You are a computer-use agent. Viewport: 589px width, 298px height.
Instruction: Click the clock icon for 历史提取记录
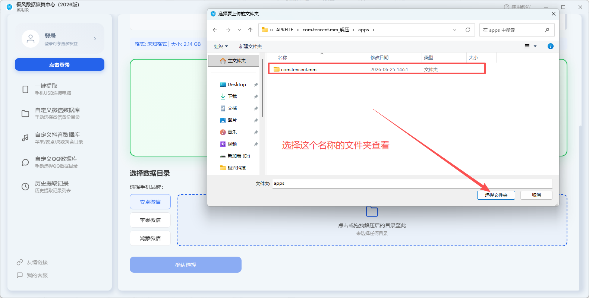point(25,187)
